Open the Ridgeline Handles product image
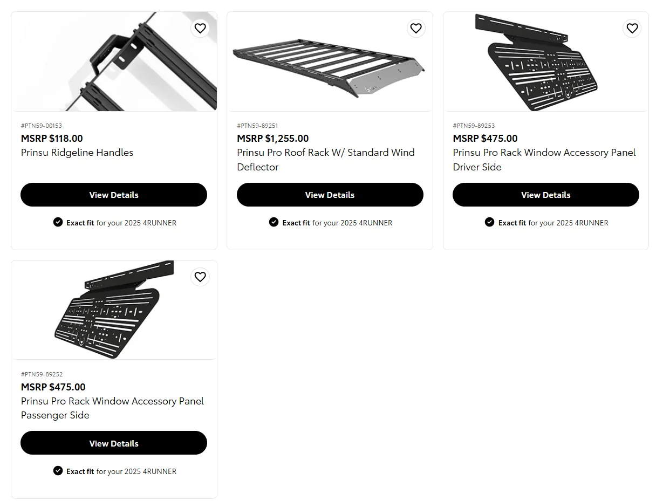The width and height of the screenshot is (663, 501). click(x=114, y=61)
